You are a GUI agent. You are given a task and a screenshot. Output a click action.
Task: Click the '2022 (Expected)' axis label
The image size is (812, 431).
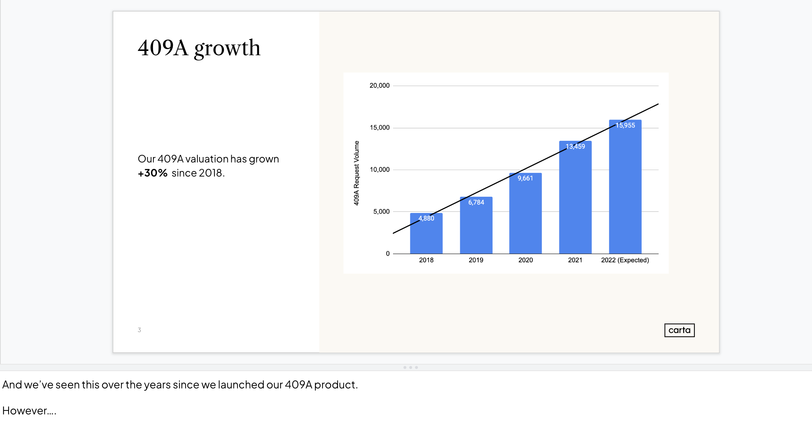click(625, 260)
